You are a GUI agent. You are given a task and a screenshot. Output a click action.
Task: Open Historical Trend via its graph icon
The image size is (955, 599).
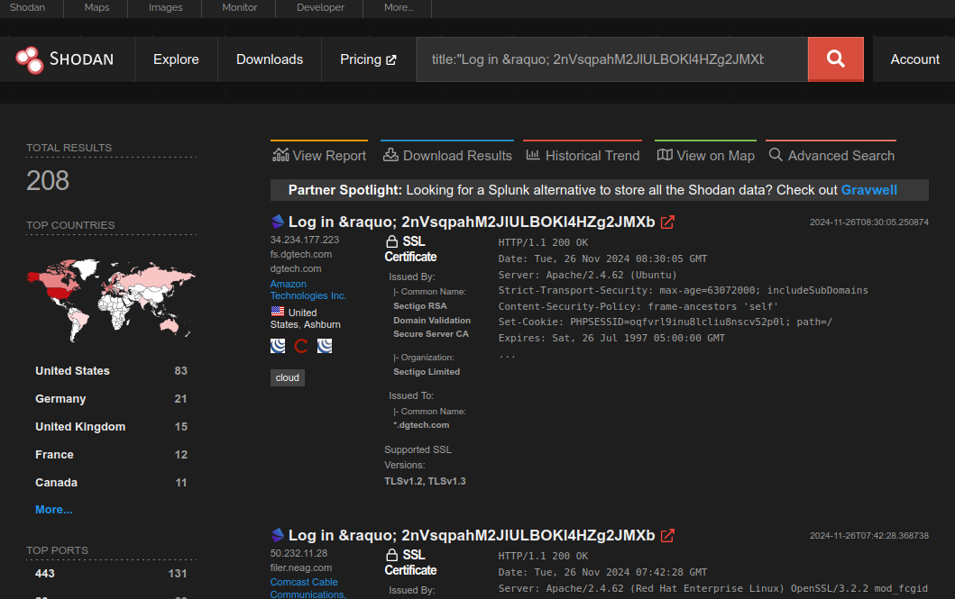(x=533, y=154)
